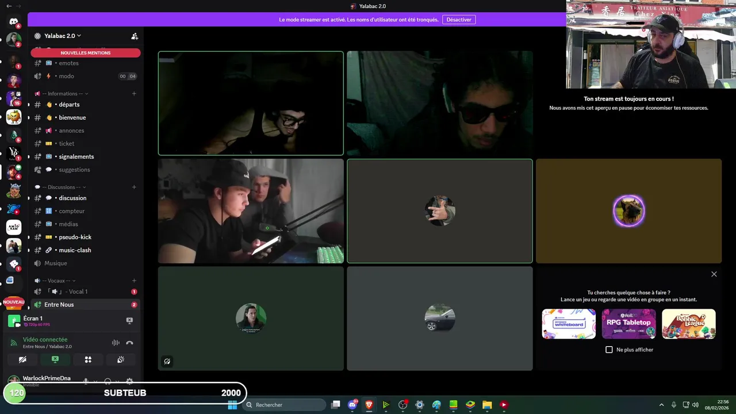This screenshot has height=414, width=736.
Task: Select the Entre Nous voice channel
Action: point(86,305)
